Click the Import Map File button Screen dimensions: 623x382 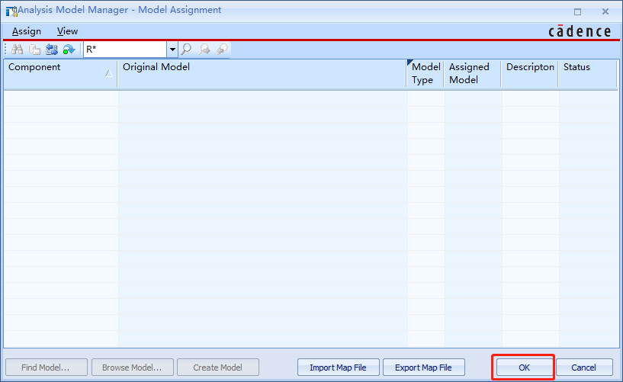pos(338,368)
